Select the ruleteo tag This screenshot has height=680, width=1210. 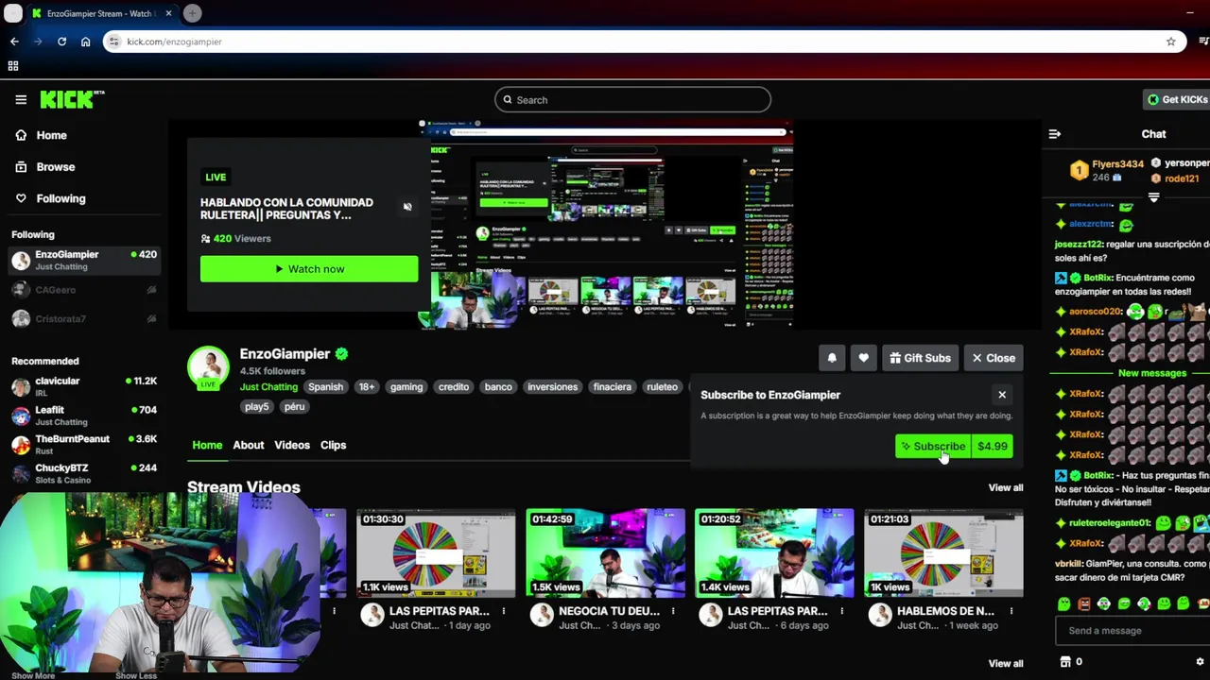662,387
